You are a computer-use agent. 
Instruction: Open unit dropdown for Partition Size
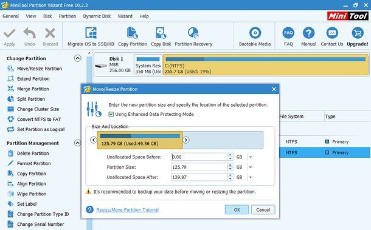(x=251, y=167)
